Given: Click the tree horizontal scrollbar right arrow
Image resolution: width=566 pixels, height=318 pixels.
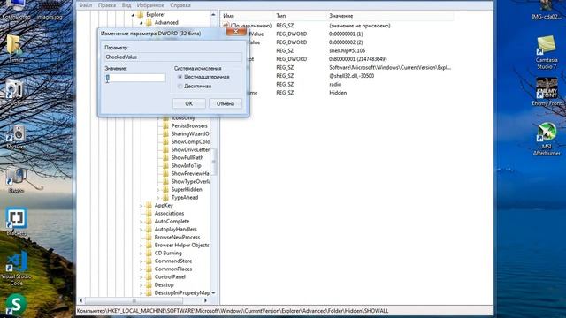Looking at the screenshot, I should (206, 300).
